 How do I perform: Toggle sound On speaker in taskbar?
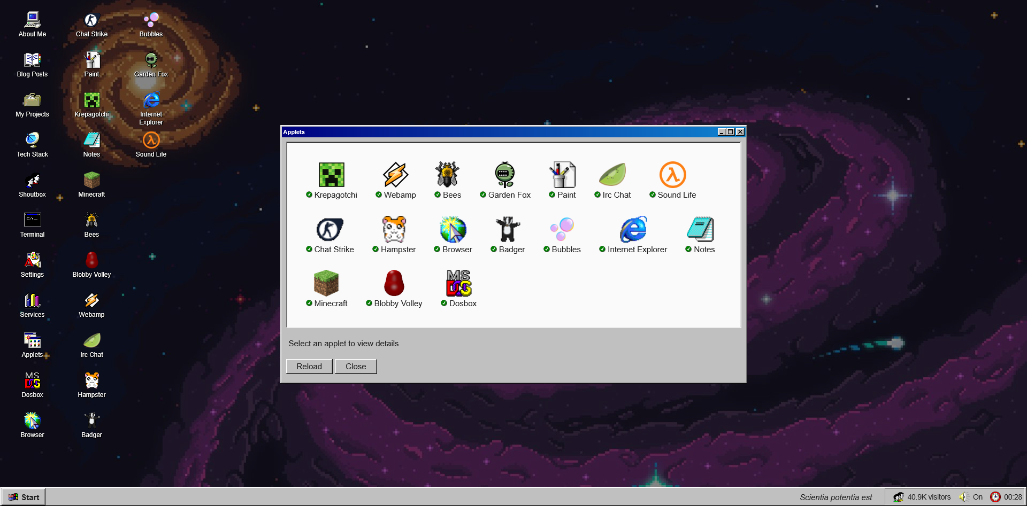point(971,497)
